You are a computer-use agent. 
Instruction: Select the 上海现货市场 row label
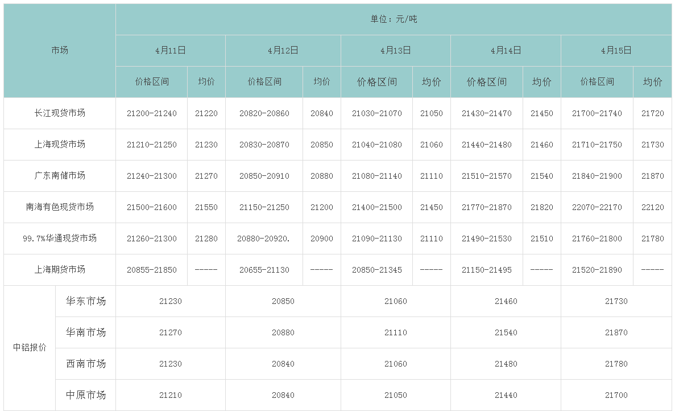coord(60,145)
